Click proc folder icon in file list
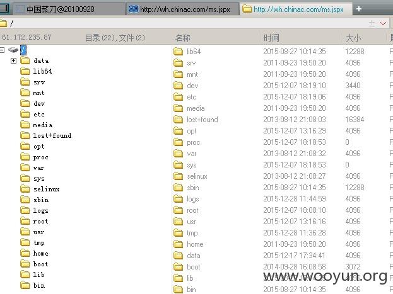 (178, 142)
